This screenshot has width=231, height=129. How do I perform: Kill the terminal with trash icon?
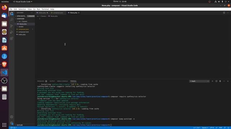coord(220,81)
